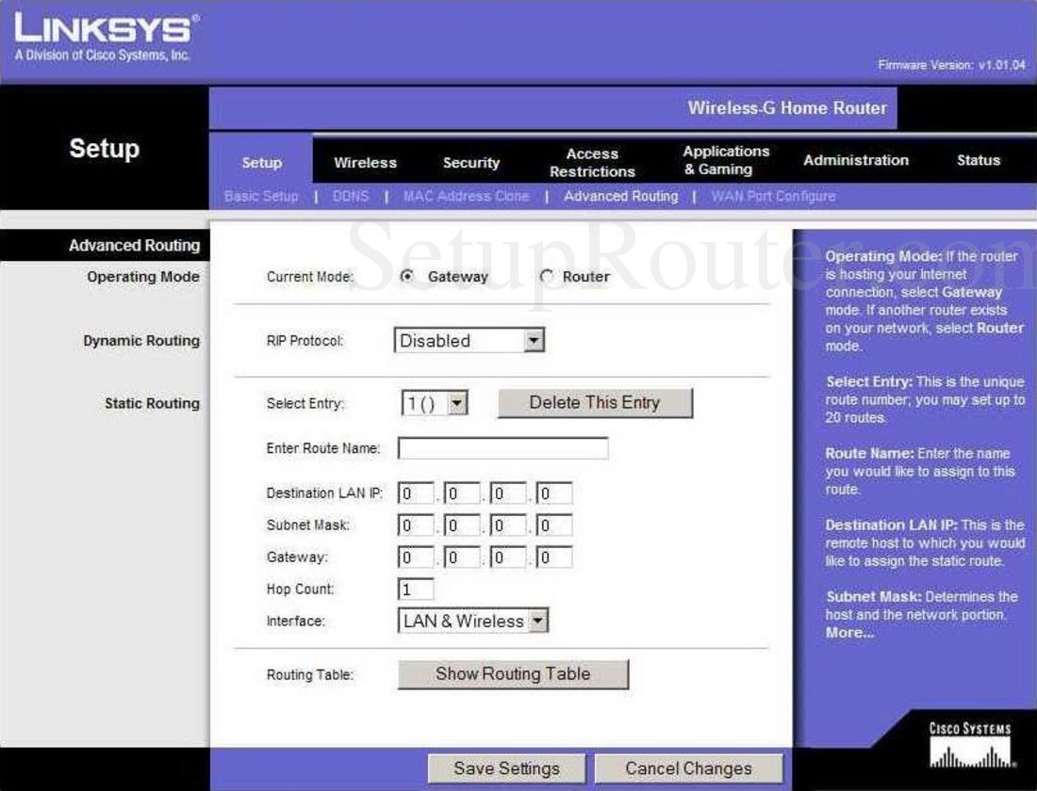Click Show Routing Table
1037x791 pixels.
click(x=513, y=674)
